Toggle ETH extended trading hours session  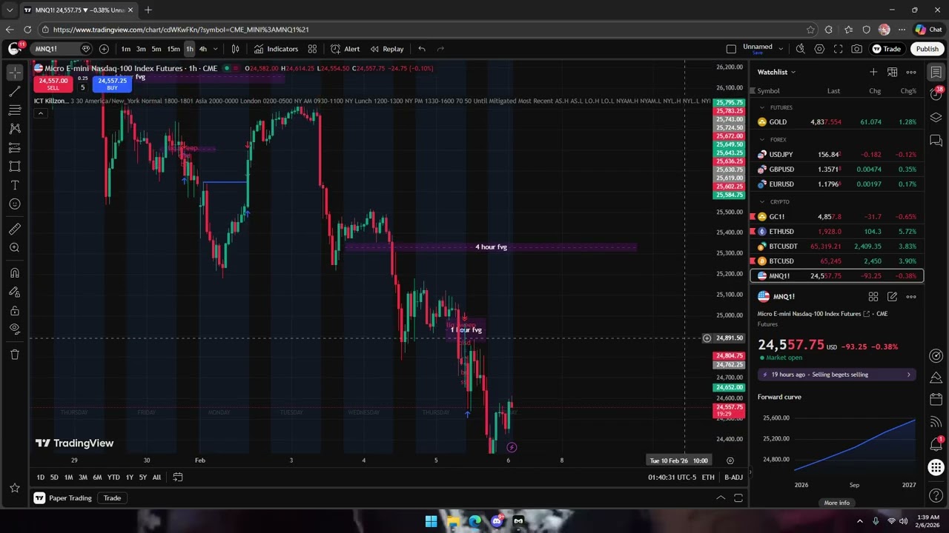[708, 477]
